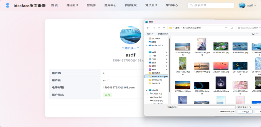Open the 音乐 Music quick access folder
This screenshot has width=261, height=127.
tap(154, 66)
